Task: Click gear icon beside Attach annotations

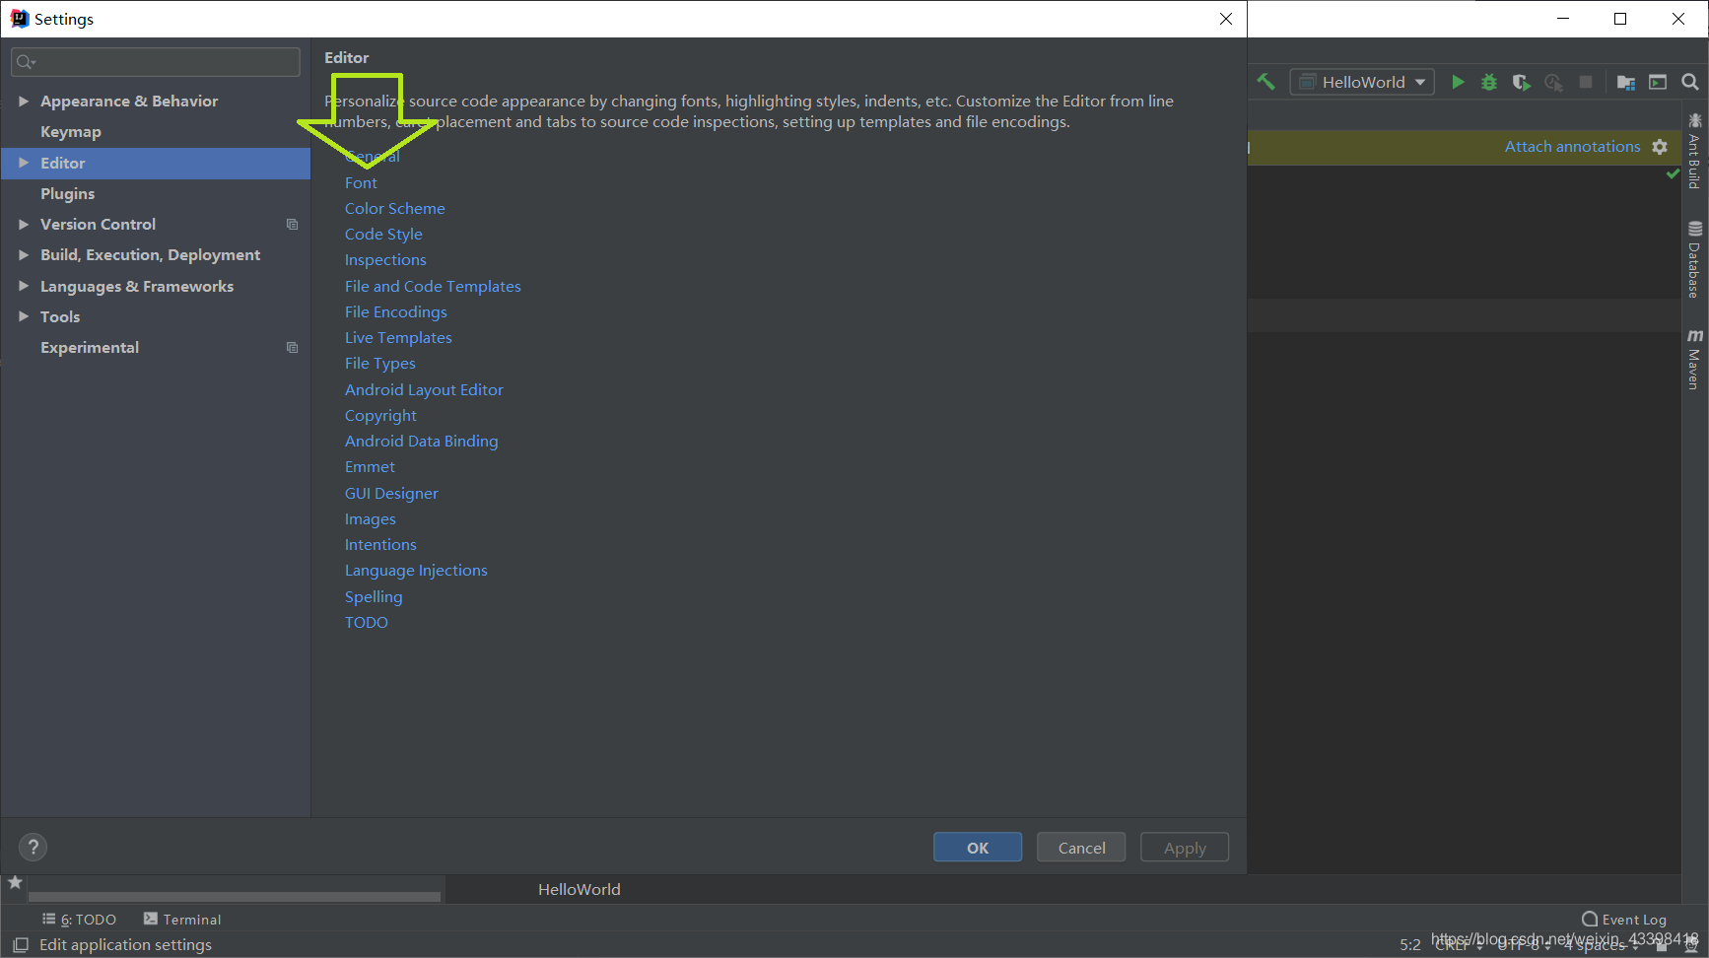Action: 1660,147
